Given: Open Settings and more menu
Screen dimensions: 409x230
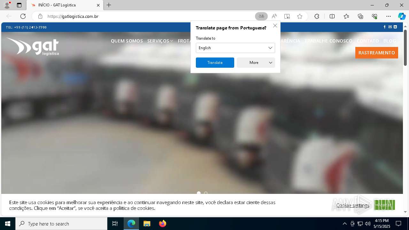Looking at the screenshot, I should [x=389, y=16].
